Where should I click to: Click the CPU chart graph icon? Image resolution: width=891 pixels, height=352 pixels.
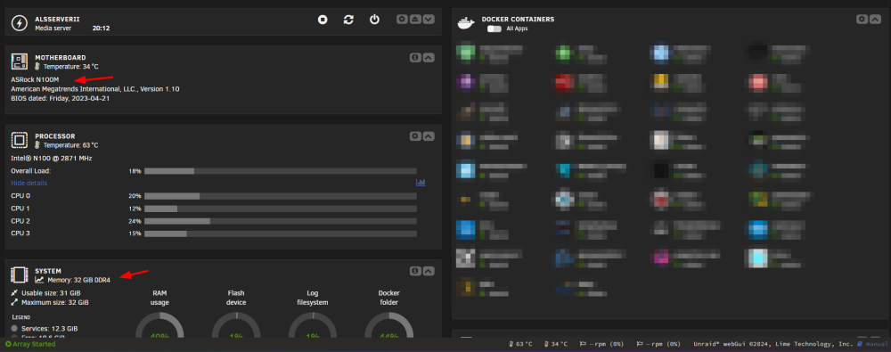pyautogui.click(x=421, y=183)
